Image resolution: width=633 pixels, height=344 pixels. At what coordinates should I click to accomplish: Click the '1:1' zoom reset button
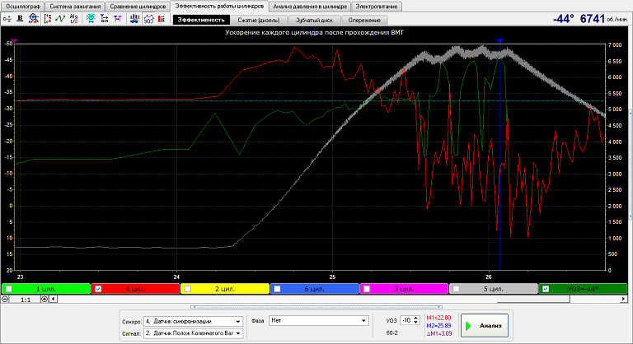pyautogui.click(x=25, y=300)
